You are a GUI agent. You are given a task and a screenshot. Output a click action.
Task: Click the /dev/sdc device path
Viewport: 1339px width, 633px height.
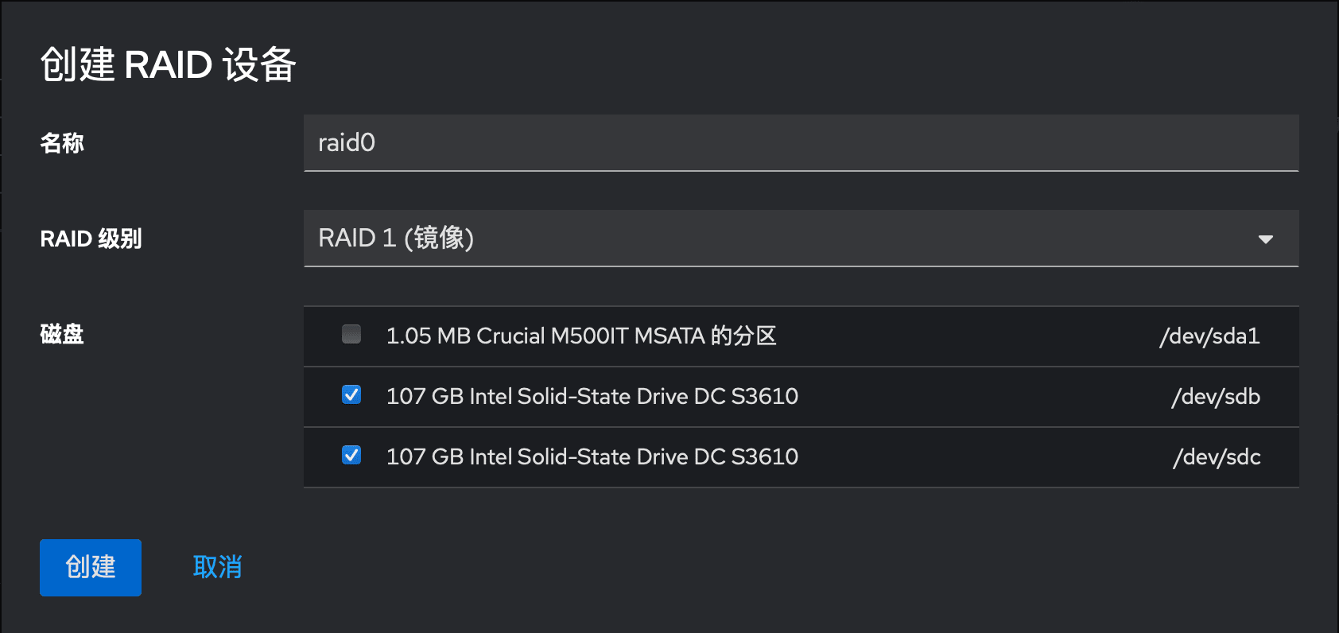(x=1217, y=457)
